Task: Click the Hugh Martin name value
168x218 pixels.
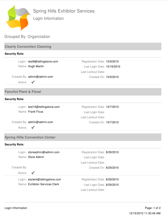Action: point(36,66)
